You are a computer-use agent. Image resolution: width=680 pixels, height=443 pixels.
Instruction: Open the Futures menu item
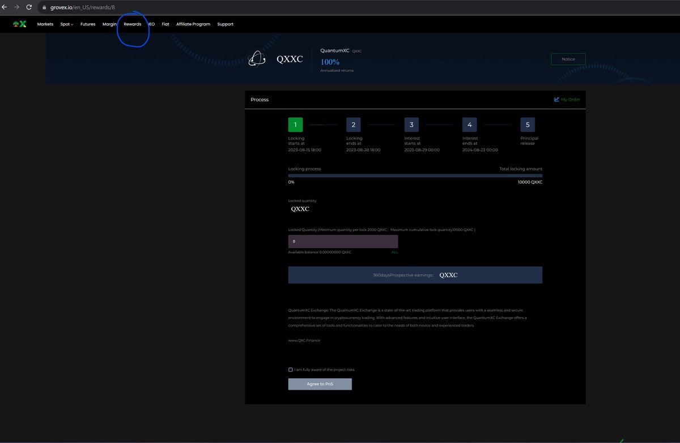coord(88,24)
